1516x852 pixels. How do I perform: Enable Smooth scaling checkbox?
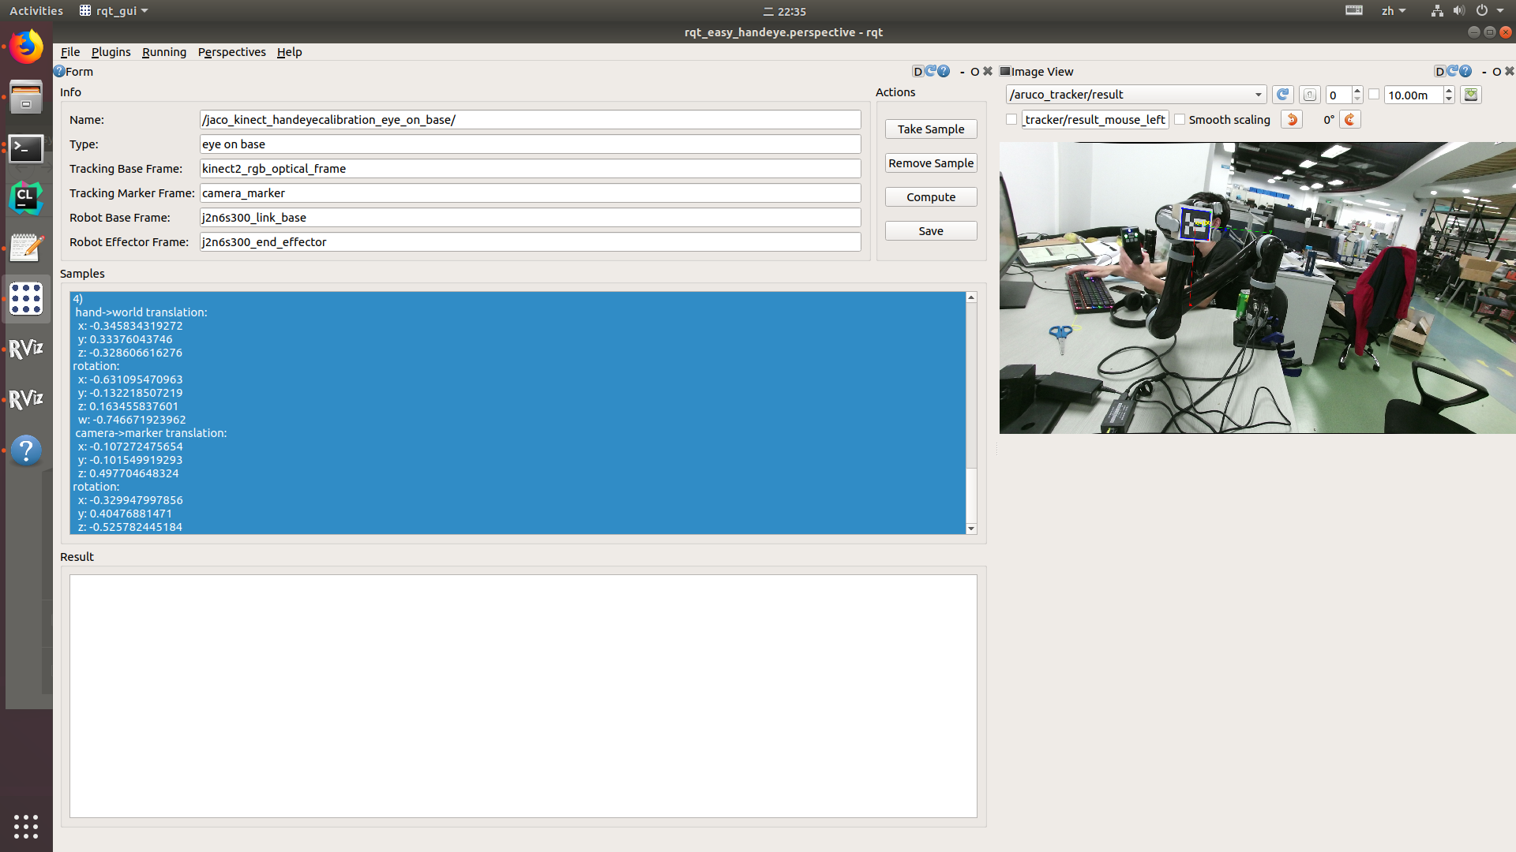point(1180,120)
